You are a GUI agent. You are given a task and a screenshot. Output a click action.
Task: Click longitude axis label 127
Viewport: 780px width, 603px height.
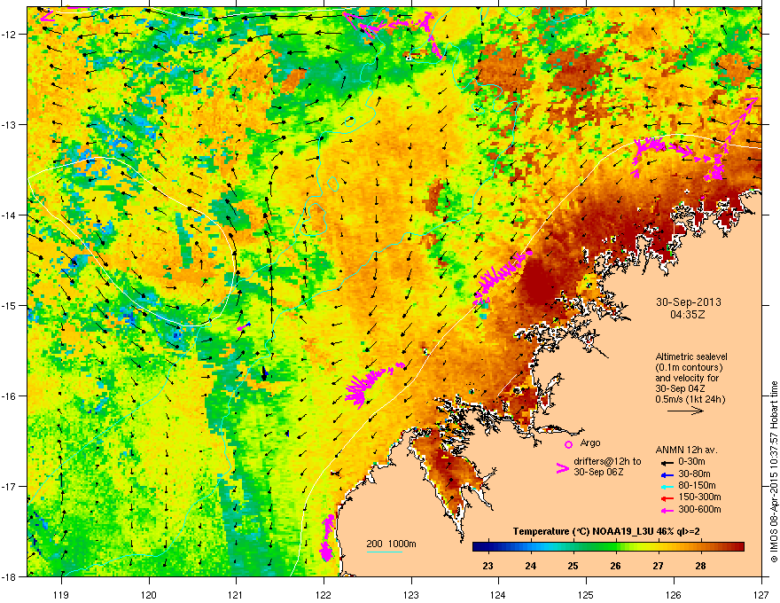pyautogui.click(x=761, y=594)
